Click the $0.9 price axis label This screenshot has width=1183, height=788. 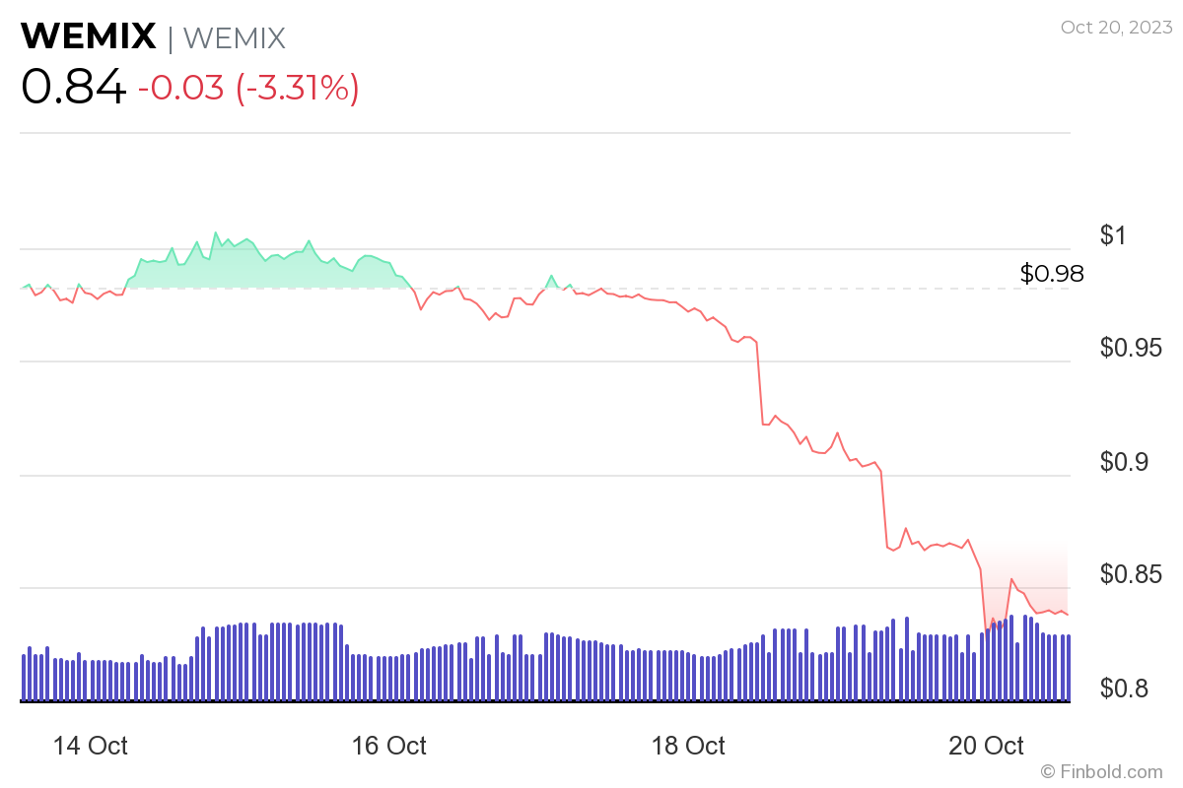pyautogui.click(x=1125, y=462)
